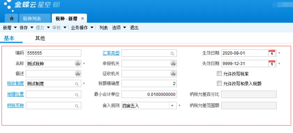Open calendar picker for 生效日期
The height and width of the screenshot is (133, 293).
tap(272, 53)
